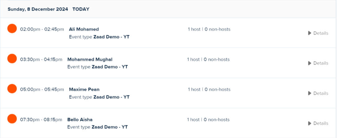Open Mohammed Mughal invitee name

[x=90, y=60]
